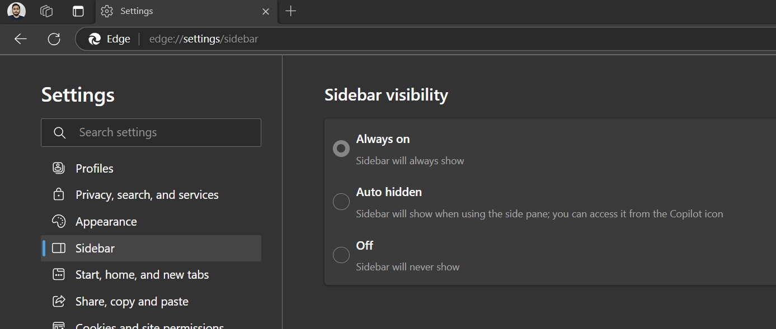Click the Search settings input field

tap(162, 132)
